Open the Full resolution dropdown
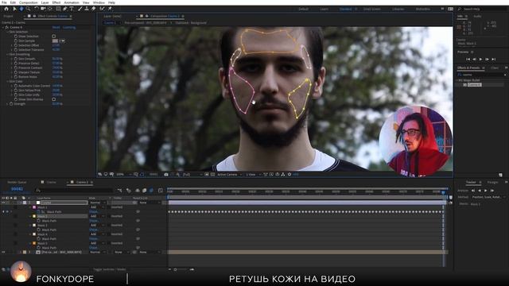 pos(192,175)
